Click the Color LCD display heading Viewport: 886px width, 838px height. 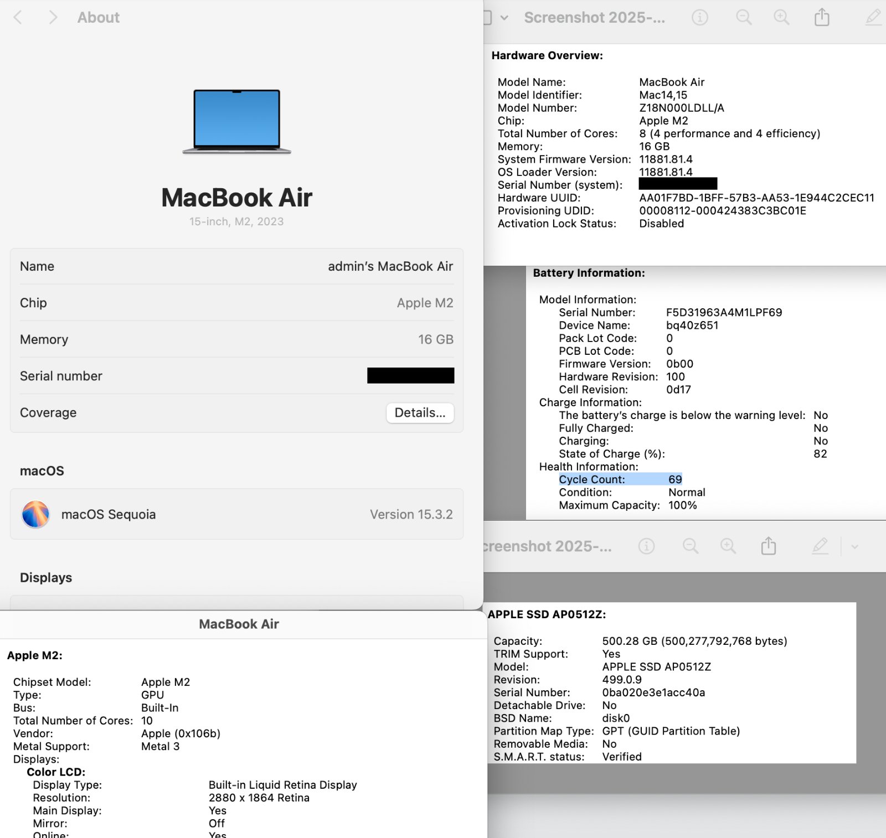[x=56, y=772]
